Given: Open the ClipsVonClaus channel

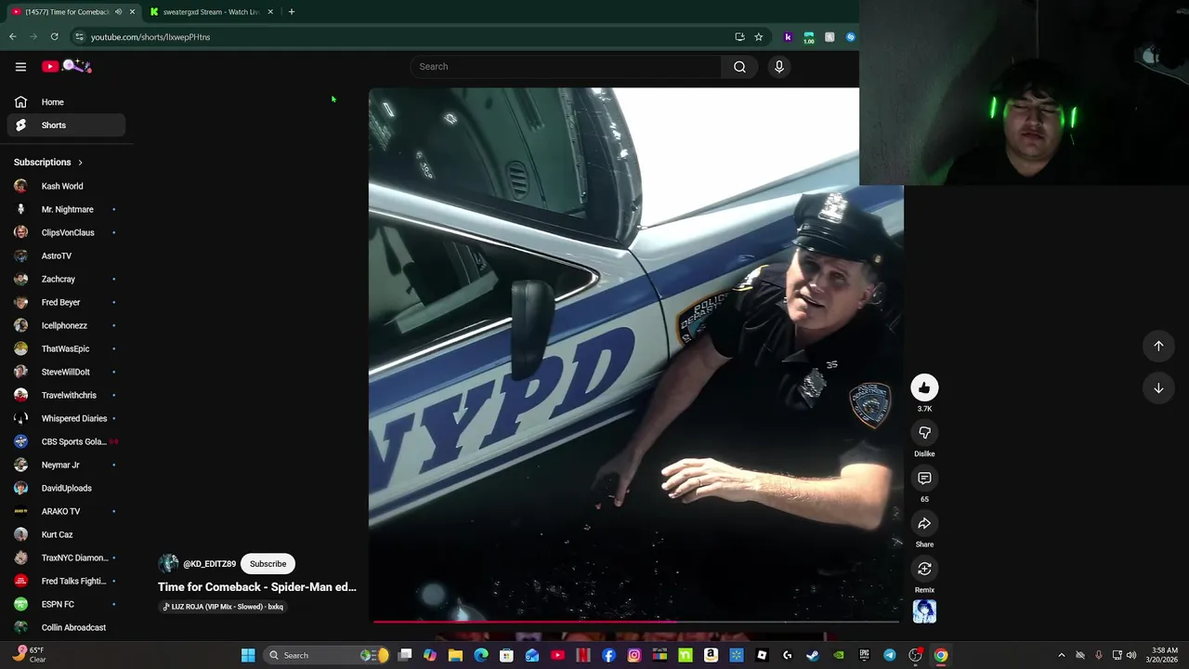Looking at the screenshot, I should tap(66, 232).
